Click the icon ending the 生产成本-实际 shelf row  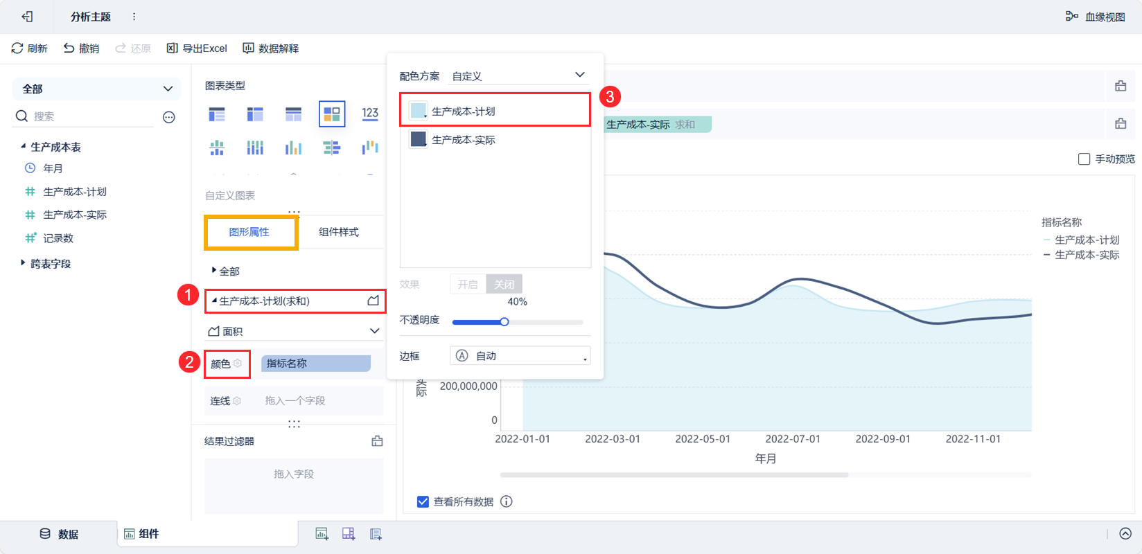point(1121,124)
